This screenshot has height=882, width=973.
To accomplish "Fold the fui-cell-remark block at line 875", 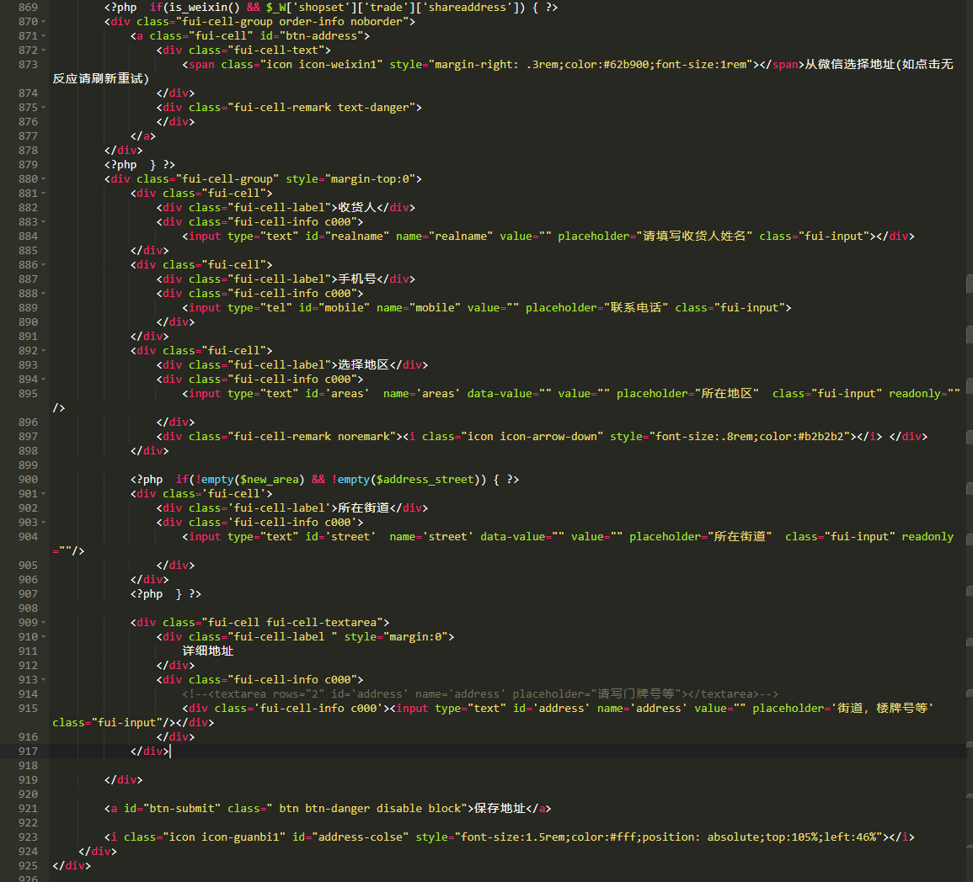I will (44, 108).
